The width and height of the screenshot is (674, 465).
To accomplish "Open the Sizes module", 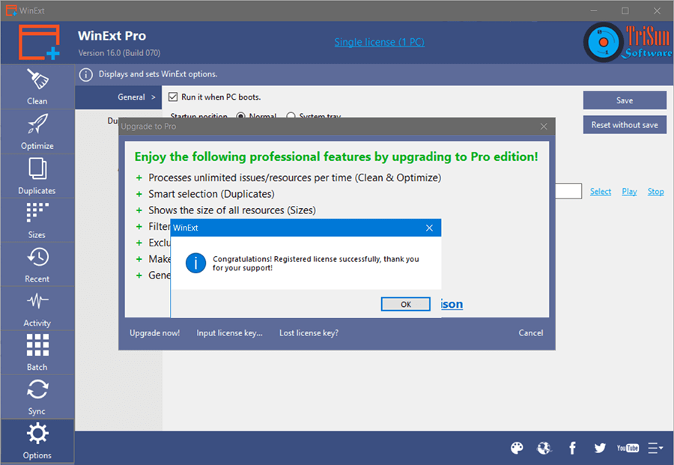I will (37, 220).
